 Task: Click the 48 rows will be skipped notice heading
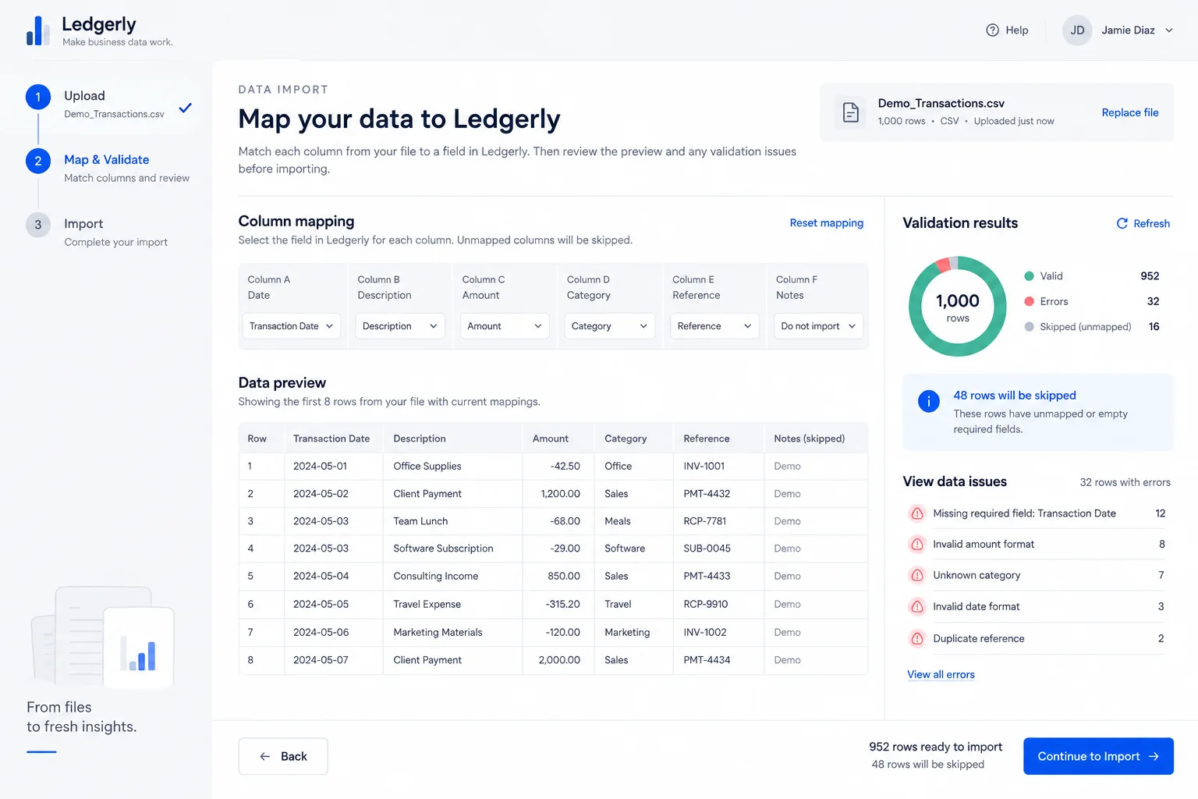1014,396
